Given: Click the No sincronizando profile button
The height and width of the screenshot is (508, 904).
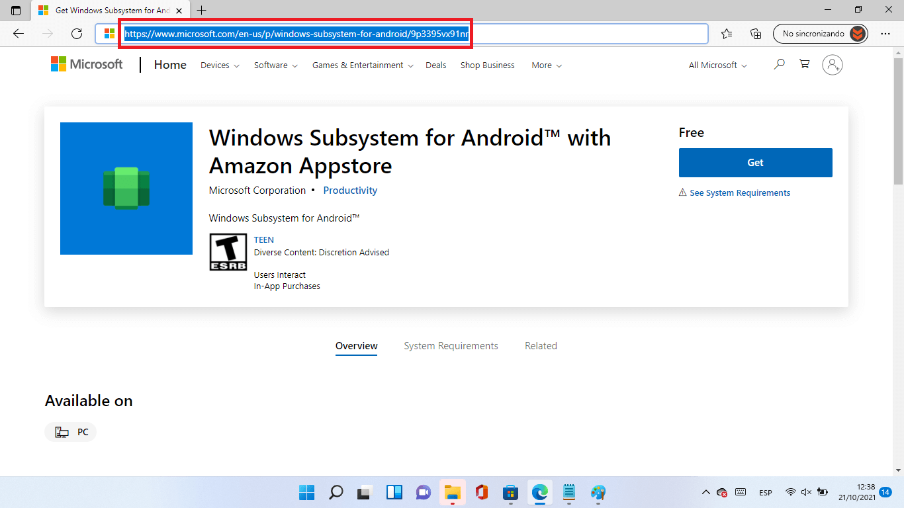Looking at the screenshot, I should coord(820,34).
